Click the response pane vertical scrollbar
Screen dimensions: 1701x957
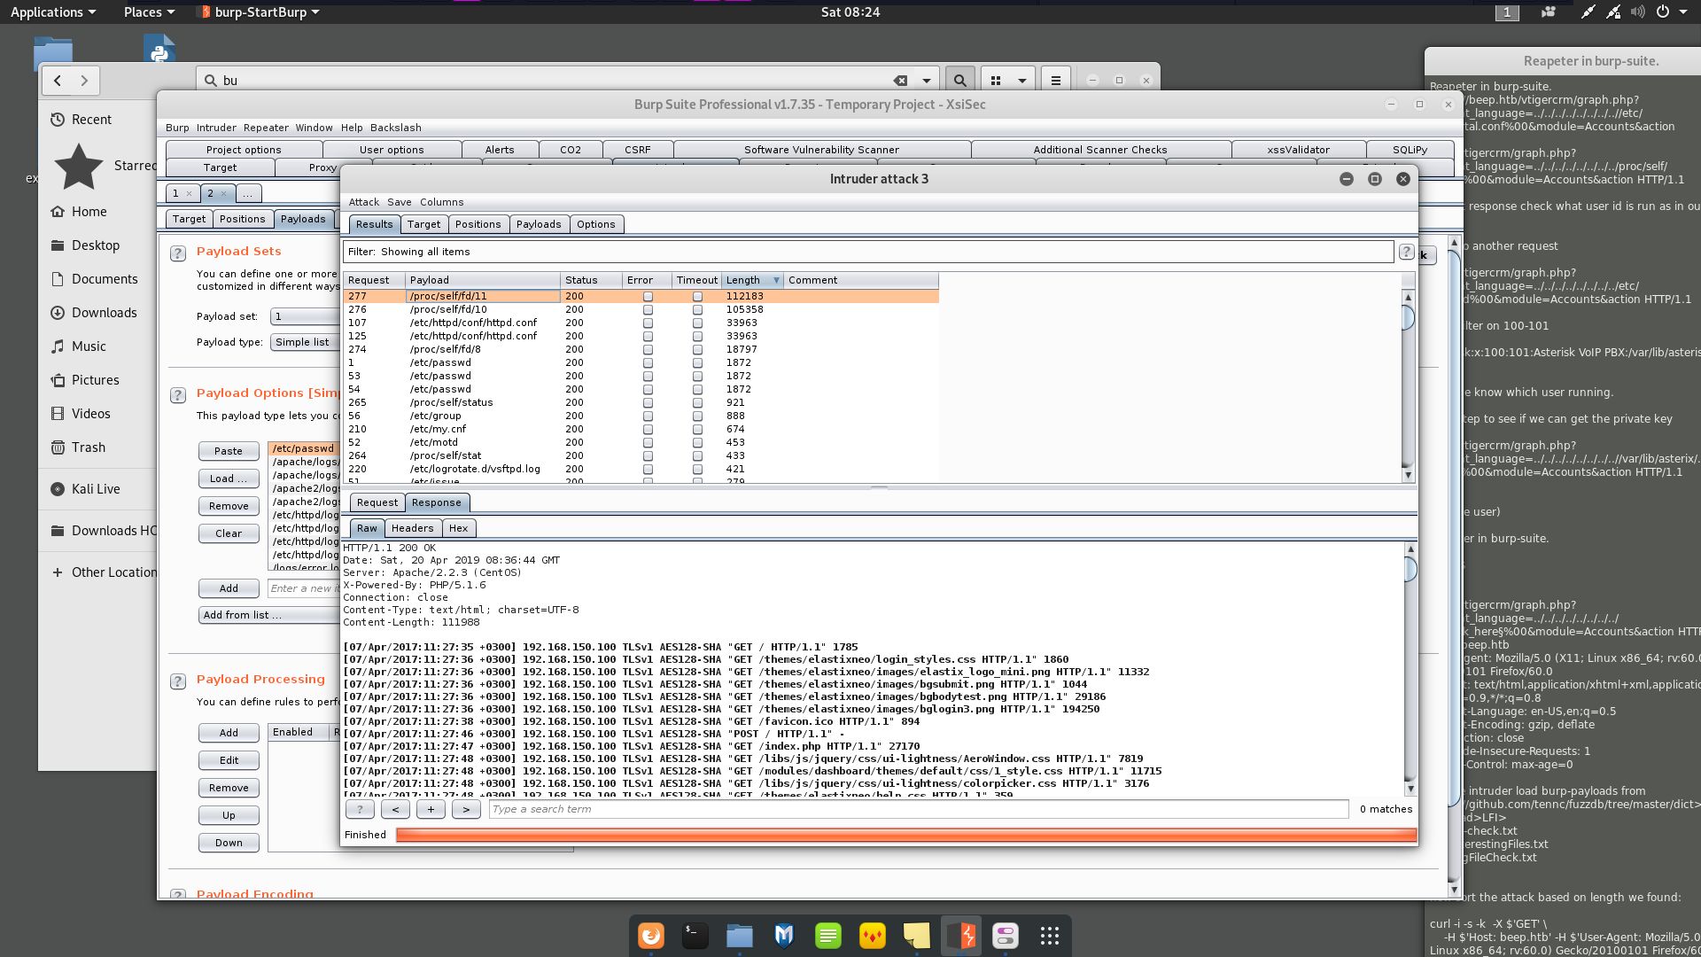(1410, 669)
